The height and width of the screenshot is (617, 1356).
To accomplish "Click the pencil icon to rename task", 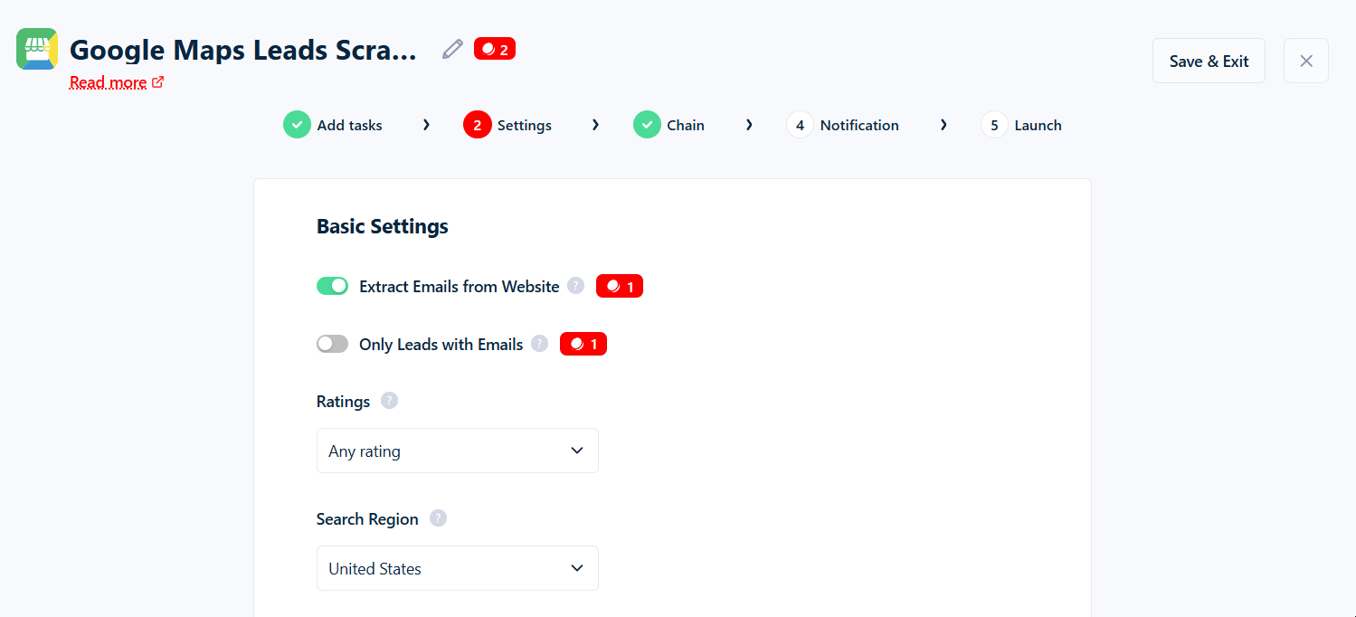I will pyautogui.click(x=452, y=49).
